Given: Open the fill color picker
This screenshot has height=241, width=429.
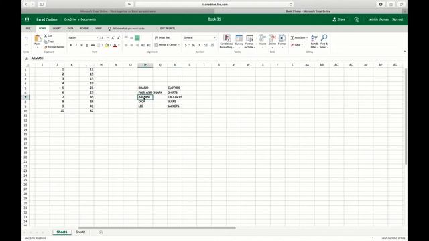Looking at the screenshot, I should coord(107,45).
